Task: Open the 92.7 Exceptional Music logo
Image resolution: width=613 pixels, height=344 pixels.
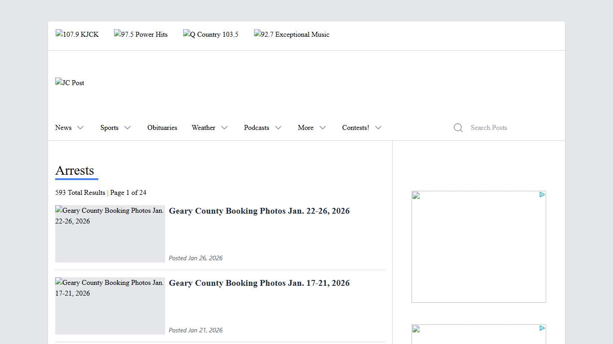Action: (292, 34)
